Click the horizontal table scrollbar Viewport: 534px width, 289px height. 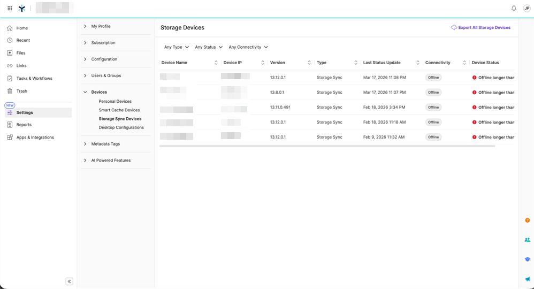pyautogui.click(x=327, y=146)
